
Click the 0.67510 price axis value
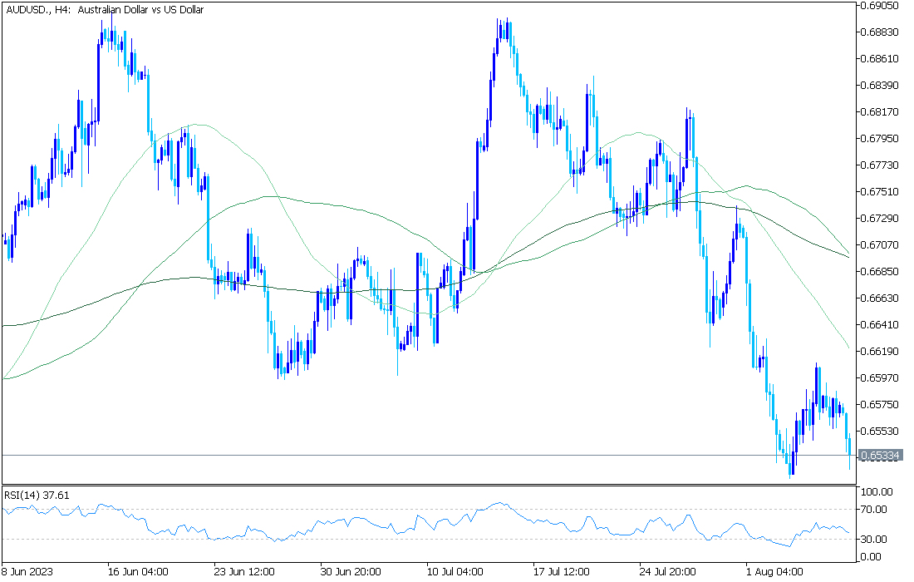coord(880,192)
